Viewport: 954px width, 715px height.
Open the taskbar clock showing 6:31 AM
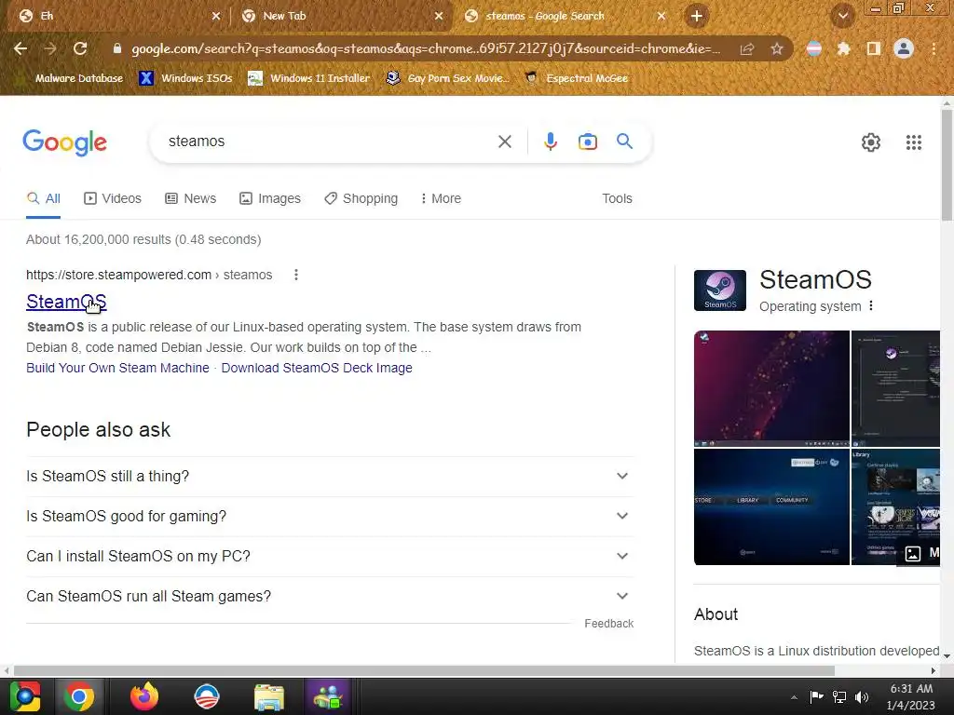coord(911,696)
